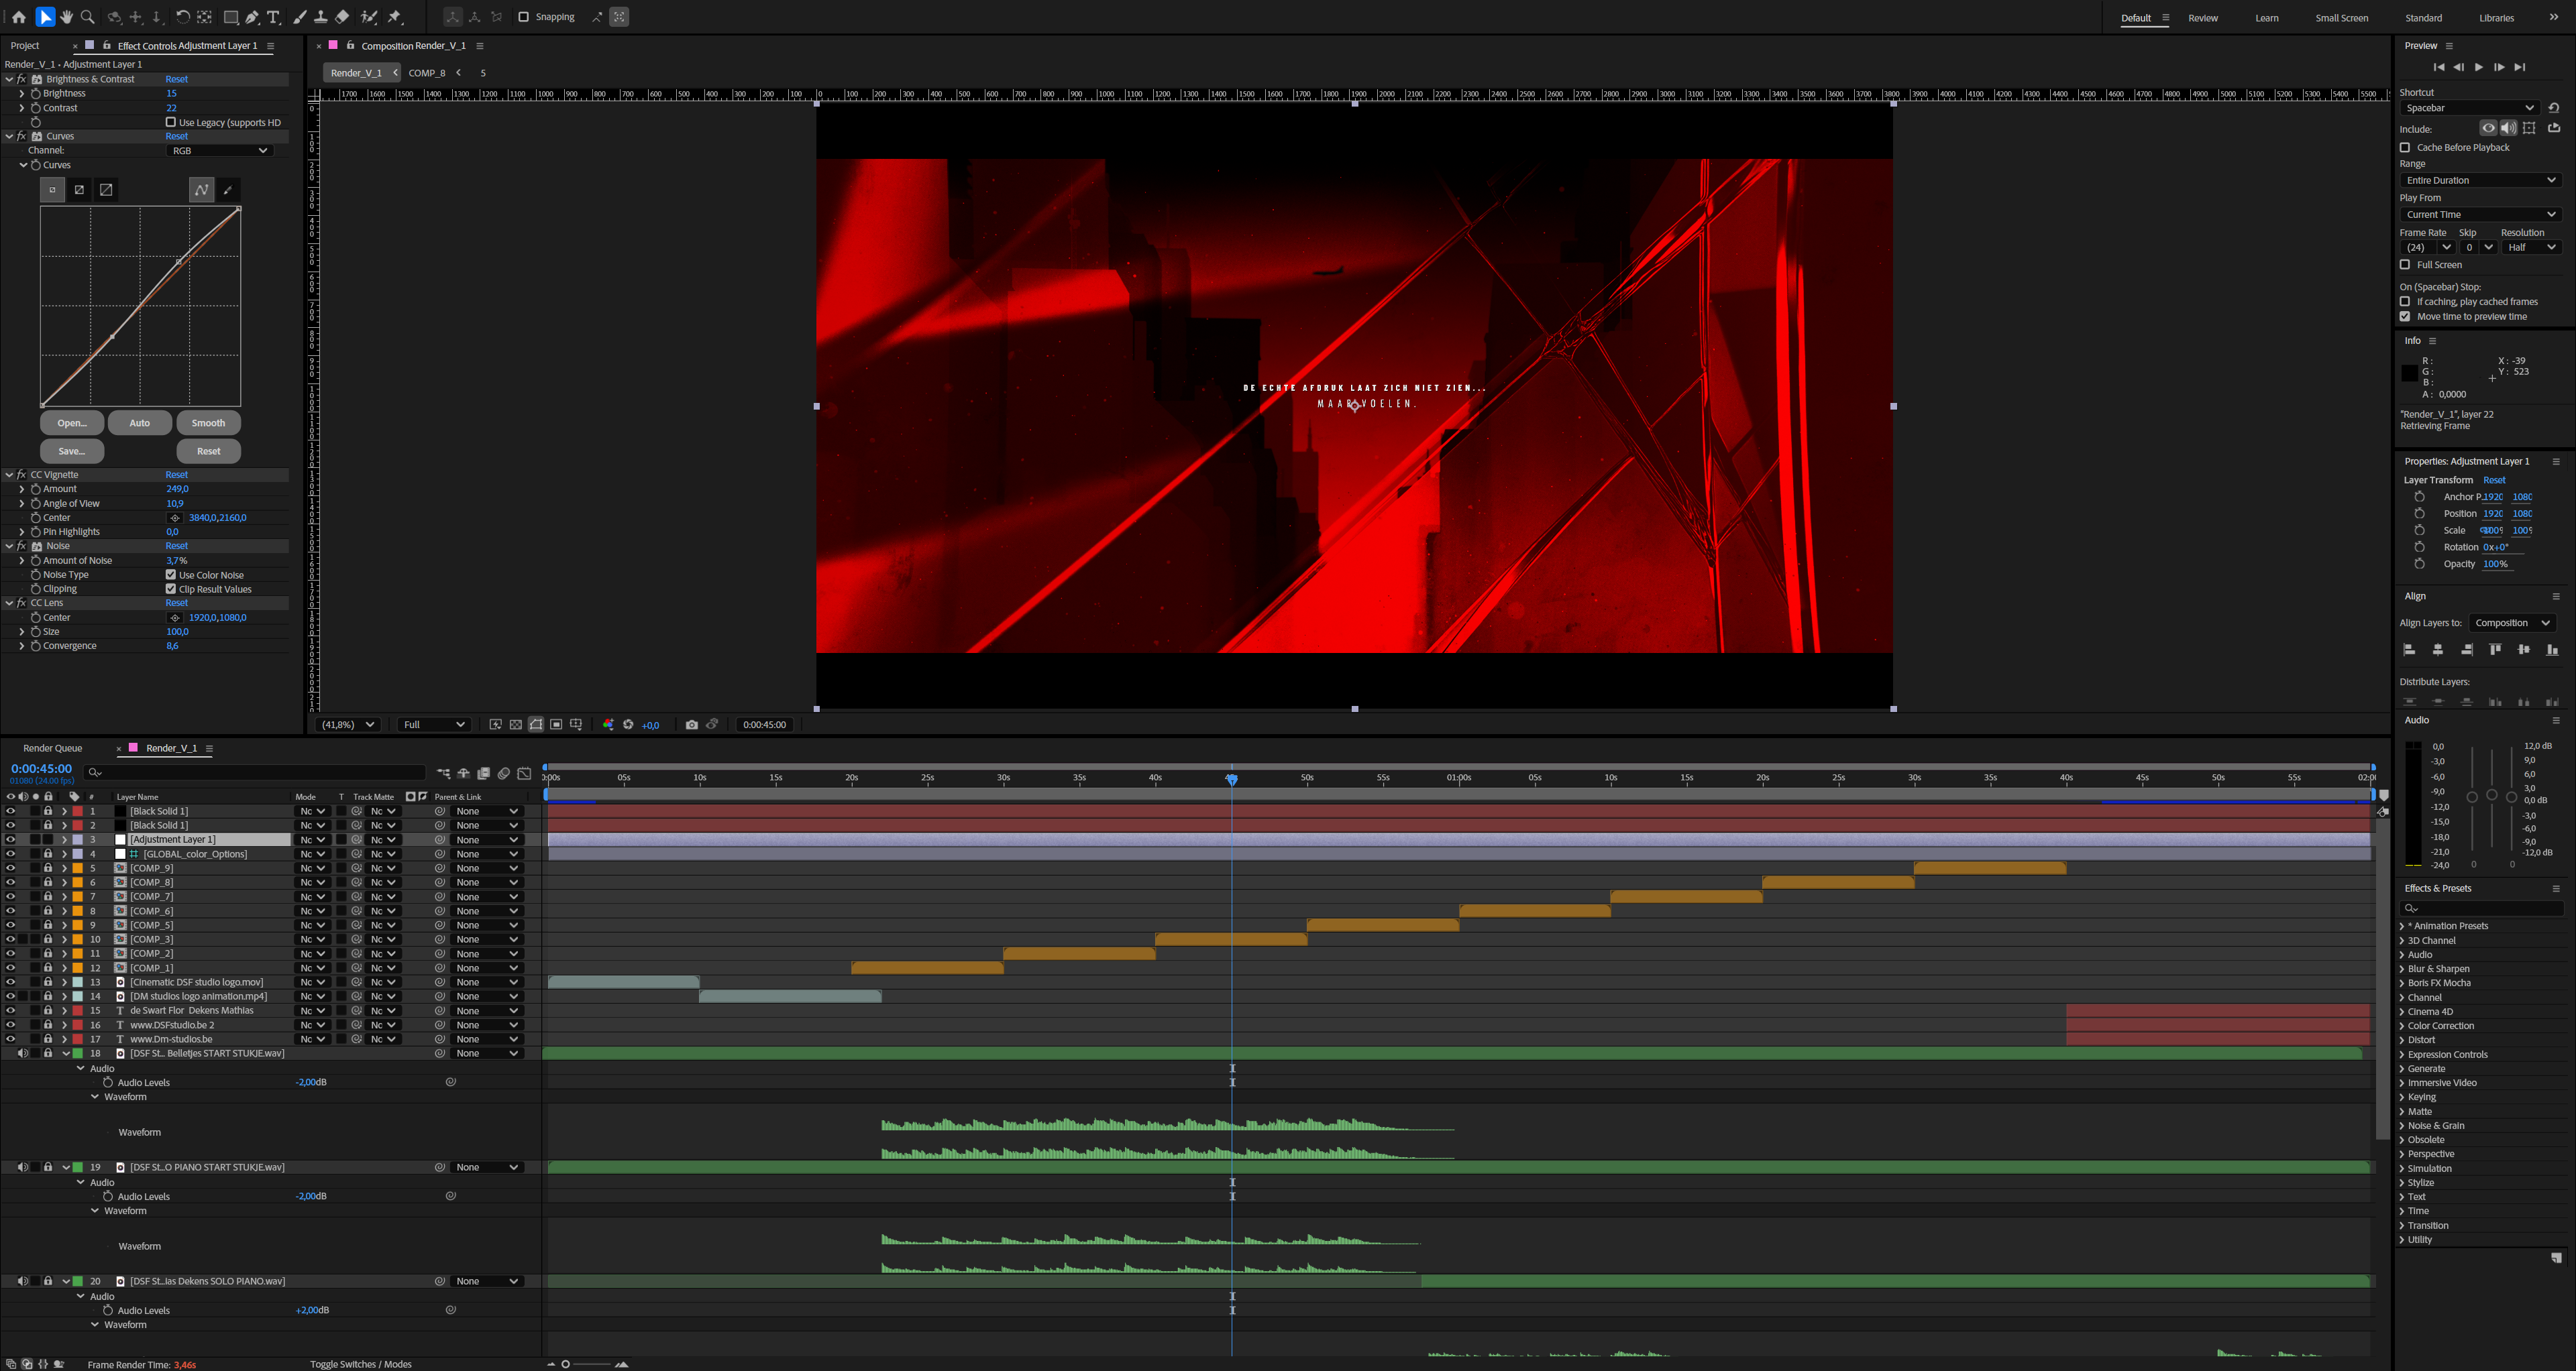This screenshot has width=2576, height=1371.
Task: Select the Pen tool
Action: coord(252,17)
